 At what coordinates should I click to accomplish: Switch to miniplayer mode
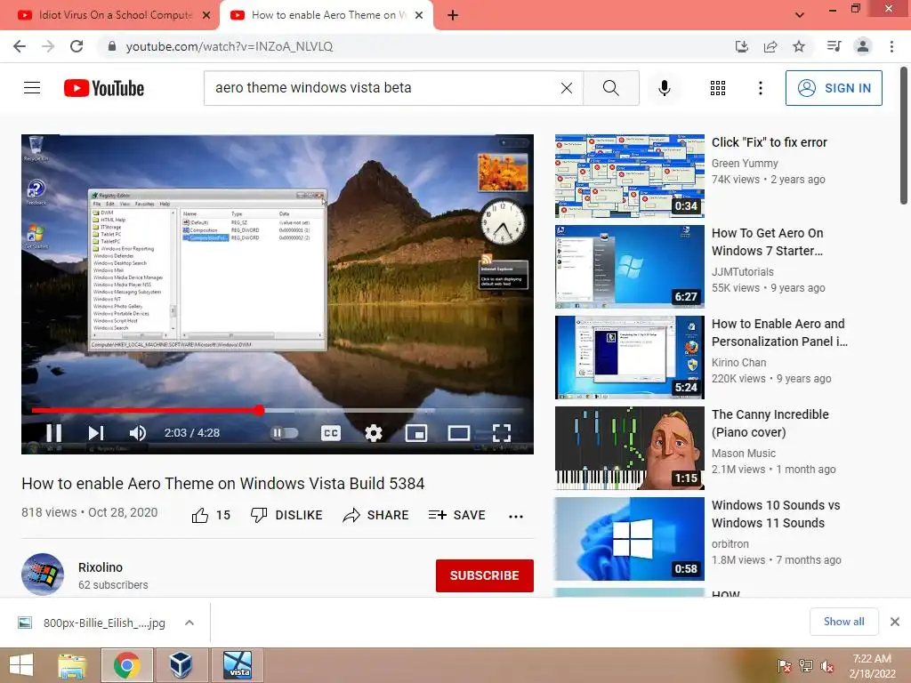pos(416,433)
